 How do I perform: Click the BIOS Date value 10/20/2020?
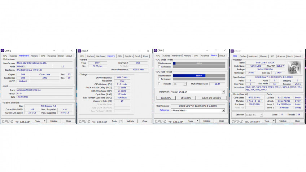pos(45,97)
